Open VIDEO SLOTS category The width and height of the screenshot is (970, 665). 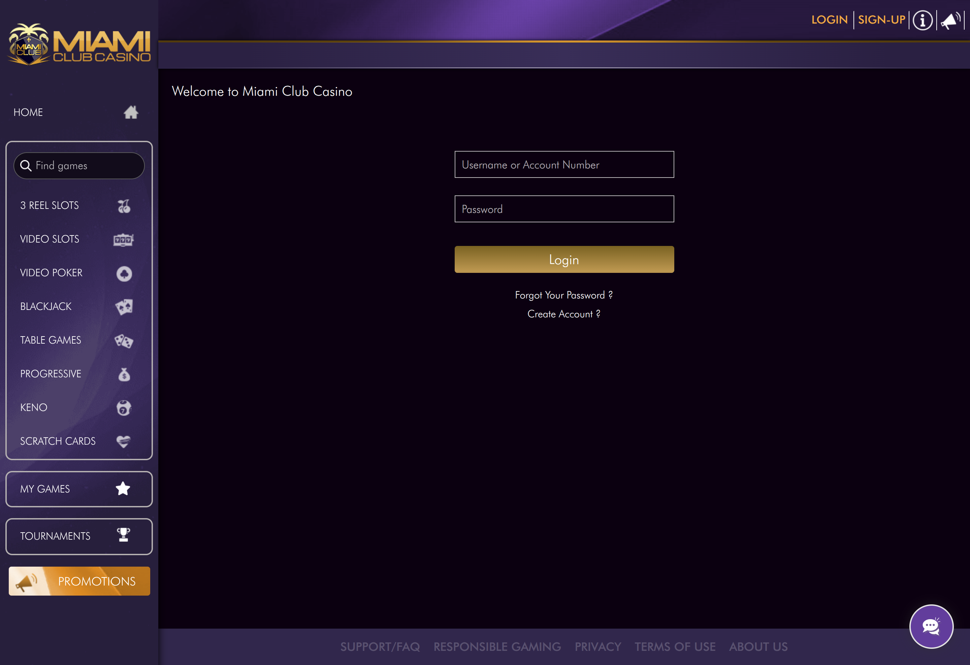50,239
